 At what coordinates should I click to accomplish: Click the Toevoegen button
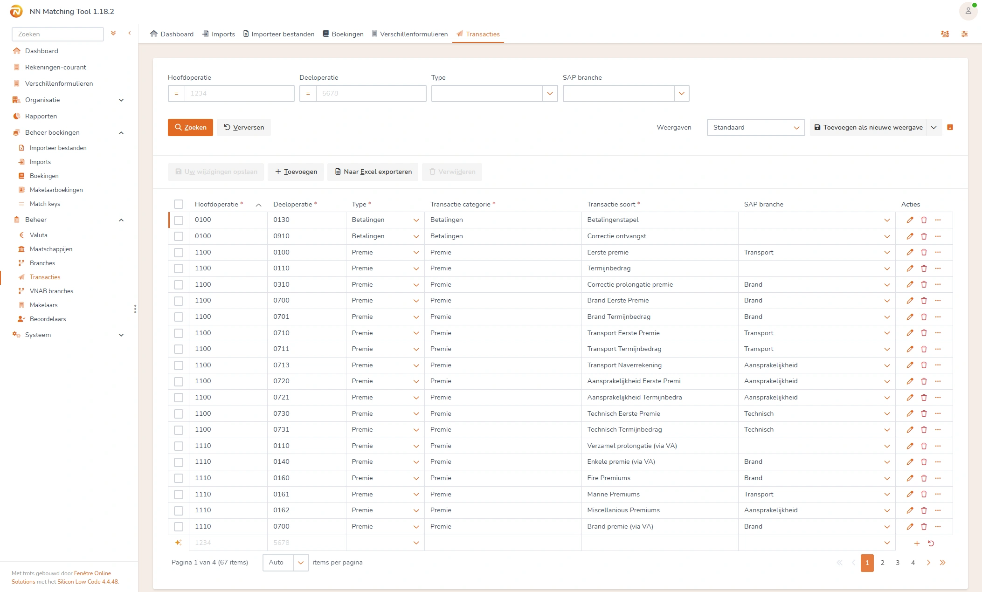(x=296, y=172)
